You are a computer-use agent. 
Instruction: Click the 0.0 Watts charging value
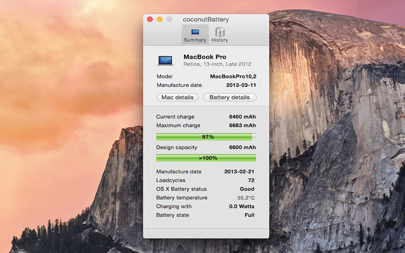pos(242,206)
